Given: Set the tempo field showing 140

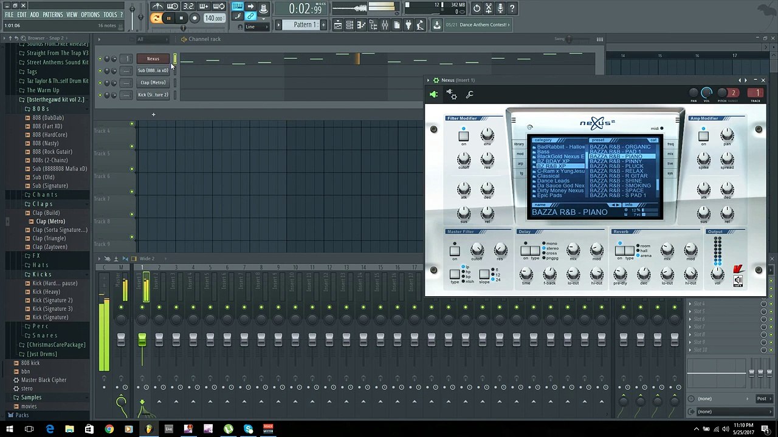Looking at the screenshot, I should coord(213,18).
